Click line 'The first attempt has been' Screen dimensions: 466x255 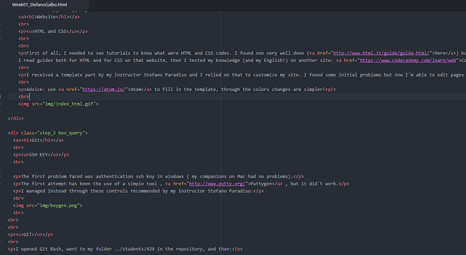(x=181, y=184)
